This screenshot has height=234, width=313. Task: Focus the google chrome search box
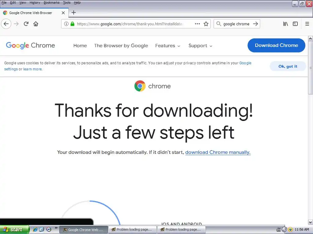coord(236,24)
